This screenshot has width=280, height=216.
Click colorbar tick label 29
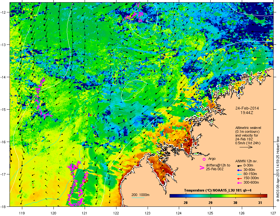tap(211, 203)
